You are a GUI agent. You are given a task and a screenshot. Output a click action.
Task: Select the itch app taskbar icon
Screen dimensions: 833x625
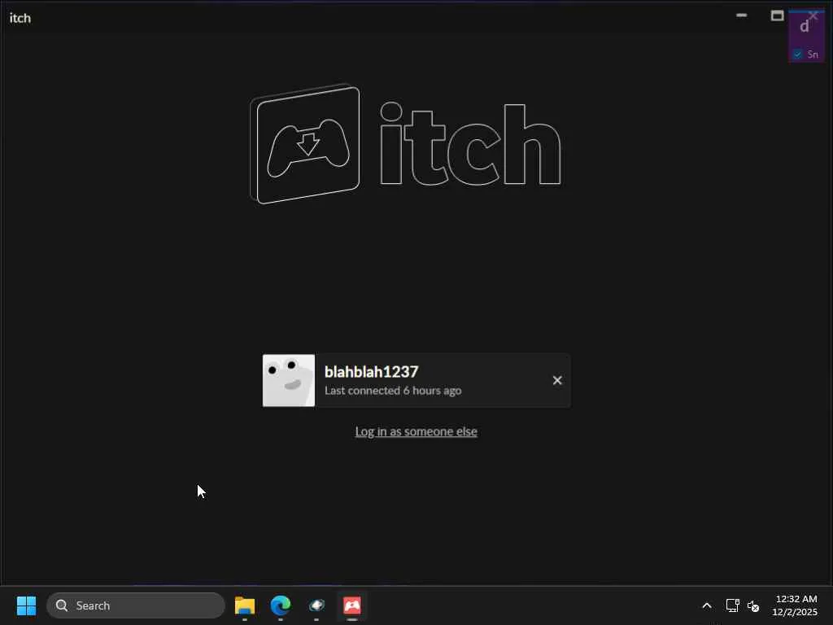pyautogui.click(x=352, y=605)
